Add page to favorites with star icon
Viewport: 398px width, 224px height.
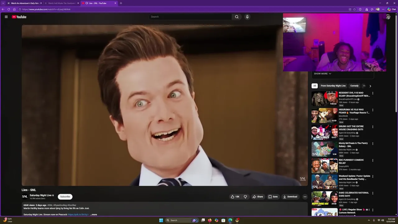coord(354,9)
